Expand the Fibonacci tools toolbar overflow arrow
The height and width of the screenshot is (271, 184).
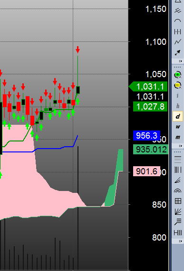180,241
